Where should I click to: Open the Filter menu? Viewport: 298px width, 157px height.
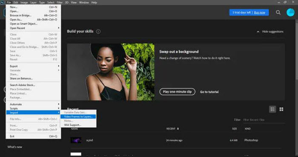pyautogui.click(x=60, y=3)
